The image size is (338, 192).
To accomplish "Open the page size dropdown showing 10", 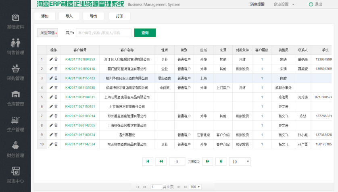I will (x=240, y=161).
